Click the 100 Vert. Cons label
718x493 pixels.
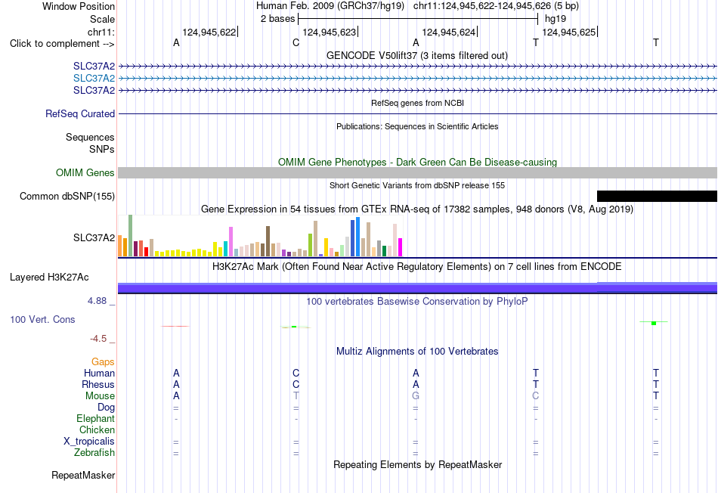42,319
